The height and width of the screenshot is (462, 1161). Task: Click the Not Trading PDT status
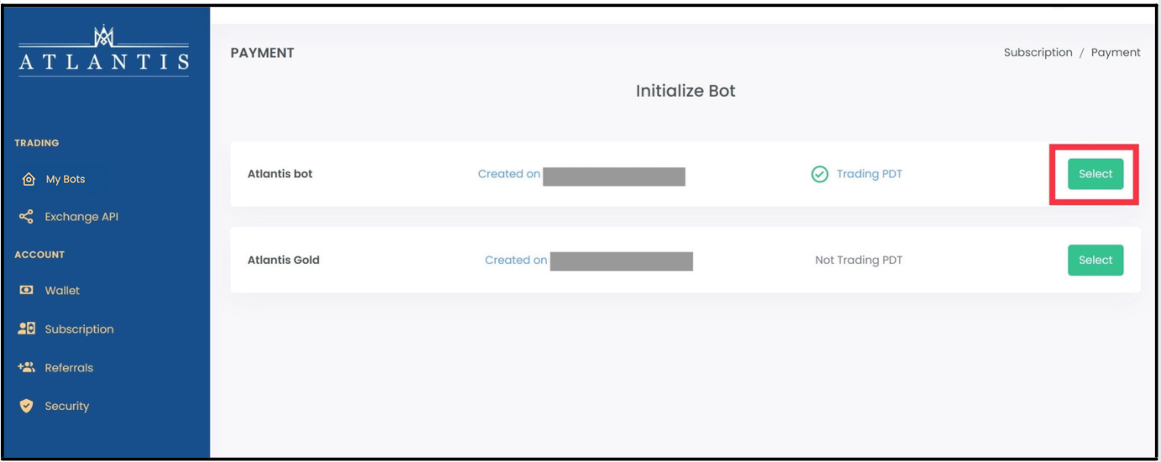(859, 260)
